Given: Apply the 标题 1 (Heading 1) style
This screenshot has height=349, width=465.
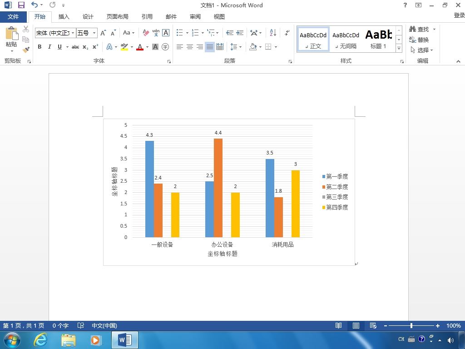Looking at the screenshot, I should pos(378,40).
